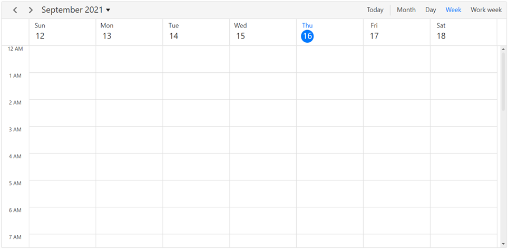Select the highlighted Thu 16 date
The height and width of the screenshot is (249, 508).
[307, 36]
